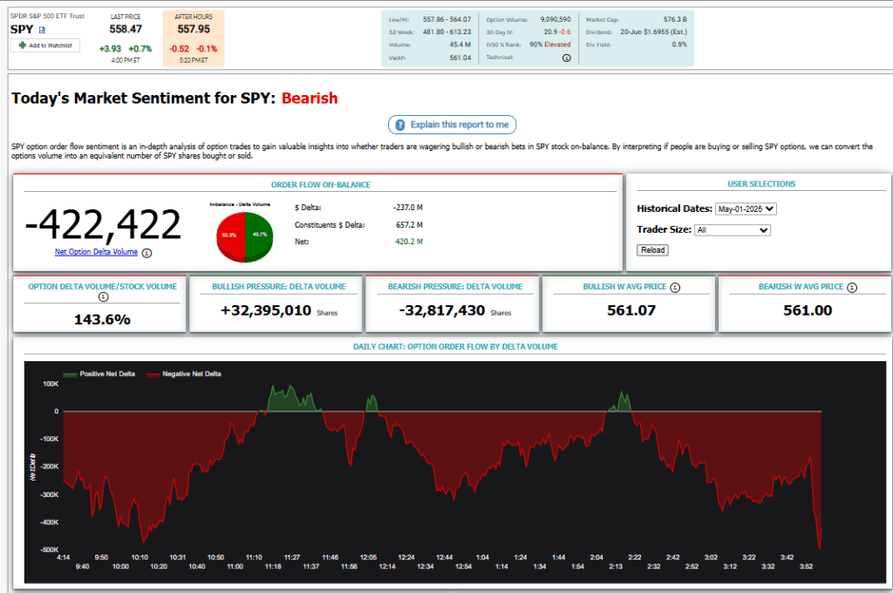Viewport: 893px width, 593px height.
Task: Click info icon under Option Delta Volume/Stock Volume
Action: (x=103, y=296)
